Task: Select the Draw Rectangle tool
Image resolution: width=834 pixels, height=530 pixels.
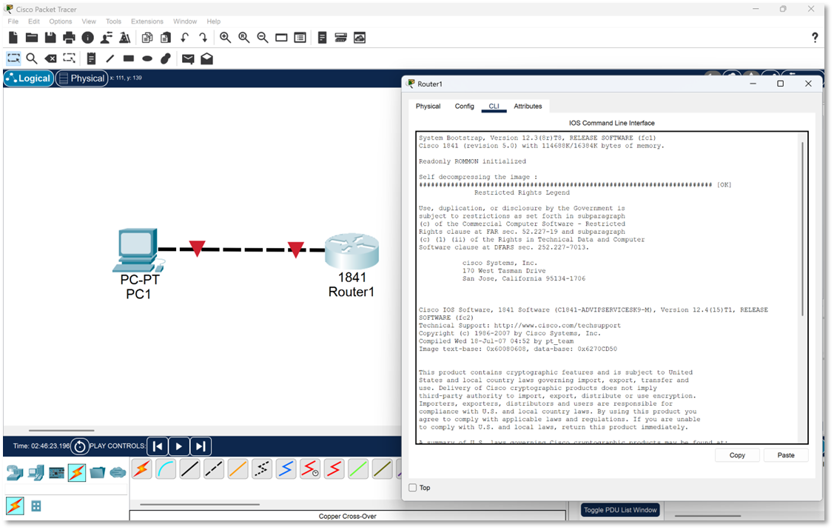Action: pyautogui.click(x=129, y=58)
